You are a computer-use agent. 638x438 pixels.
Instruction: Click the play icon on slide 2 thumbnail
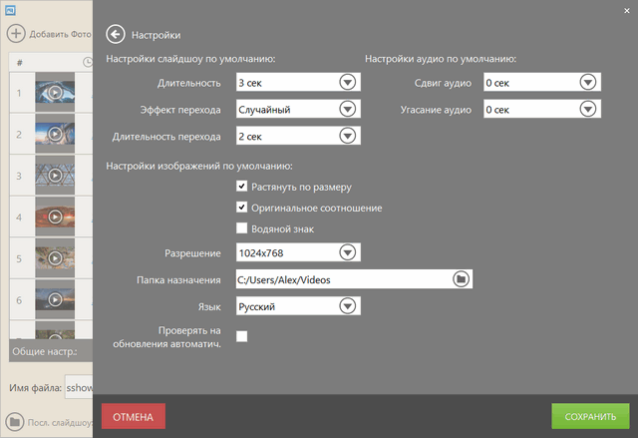[55, 134]
